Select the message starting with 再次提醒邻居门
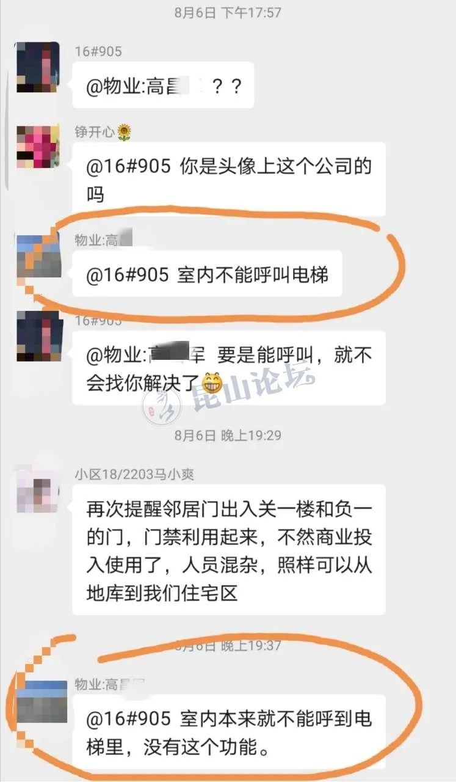Viewport: 456px width, 782px height. 229,549
